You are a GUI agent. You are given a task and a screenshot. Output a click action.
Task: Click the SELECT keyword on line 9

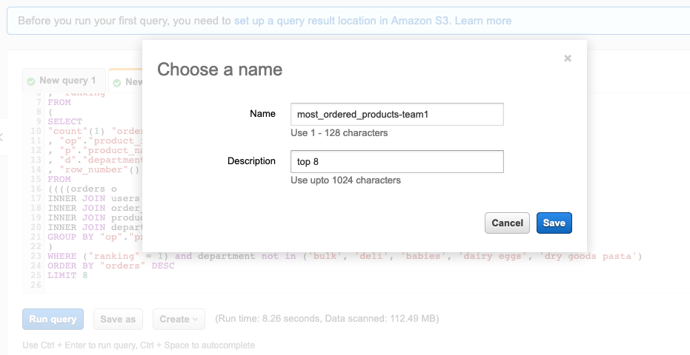point(64,122)
